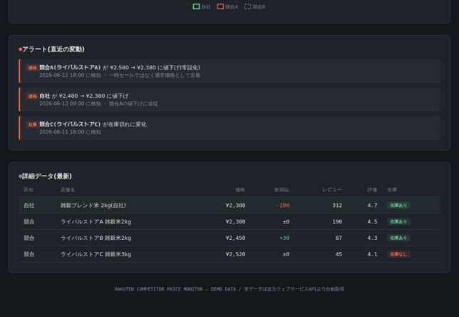Click the red dot beside アラート heading
The height and width of the screenshot is (317, 459).
coord(20,49)
